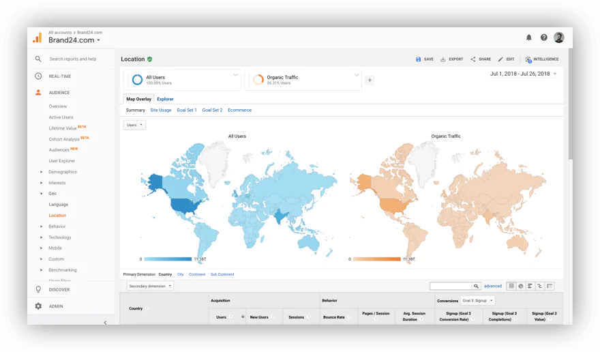Open the Users metric dropdown

134,125
